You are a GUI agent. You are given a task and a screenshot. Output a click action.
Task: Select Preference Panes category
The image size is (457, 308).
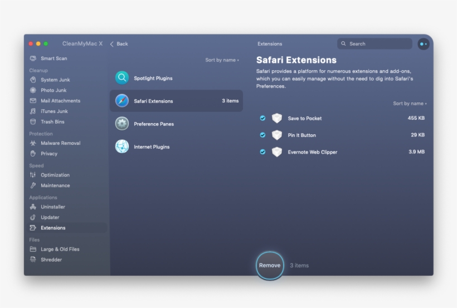(176, 124)
